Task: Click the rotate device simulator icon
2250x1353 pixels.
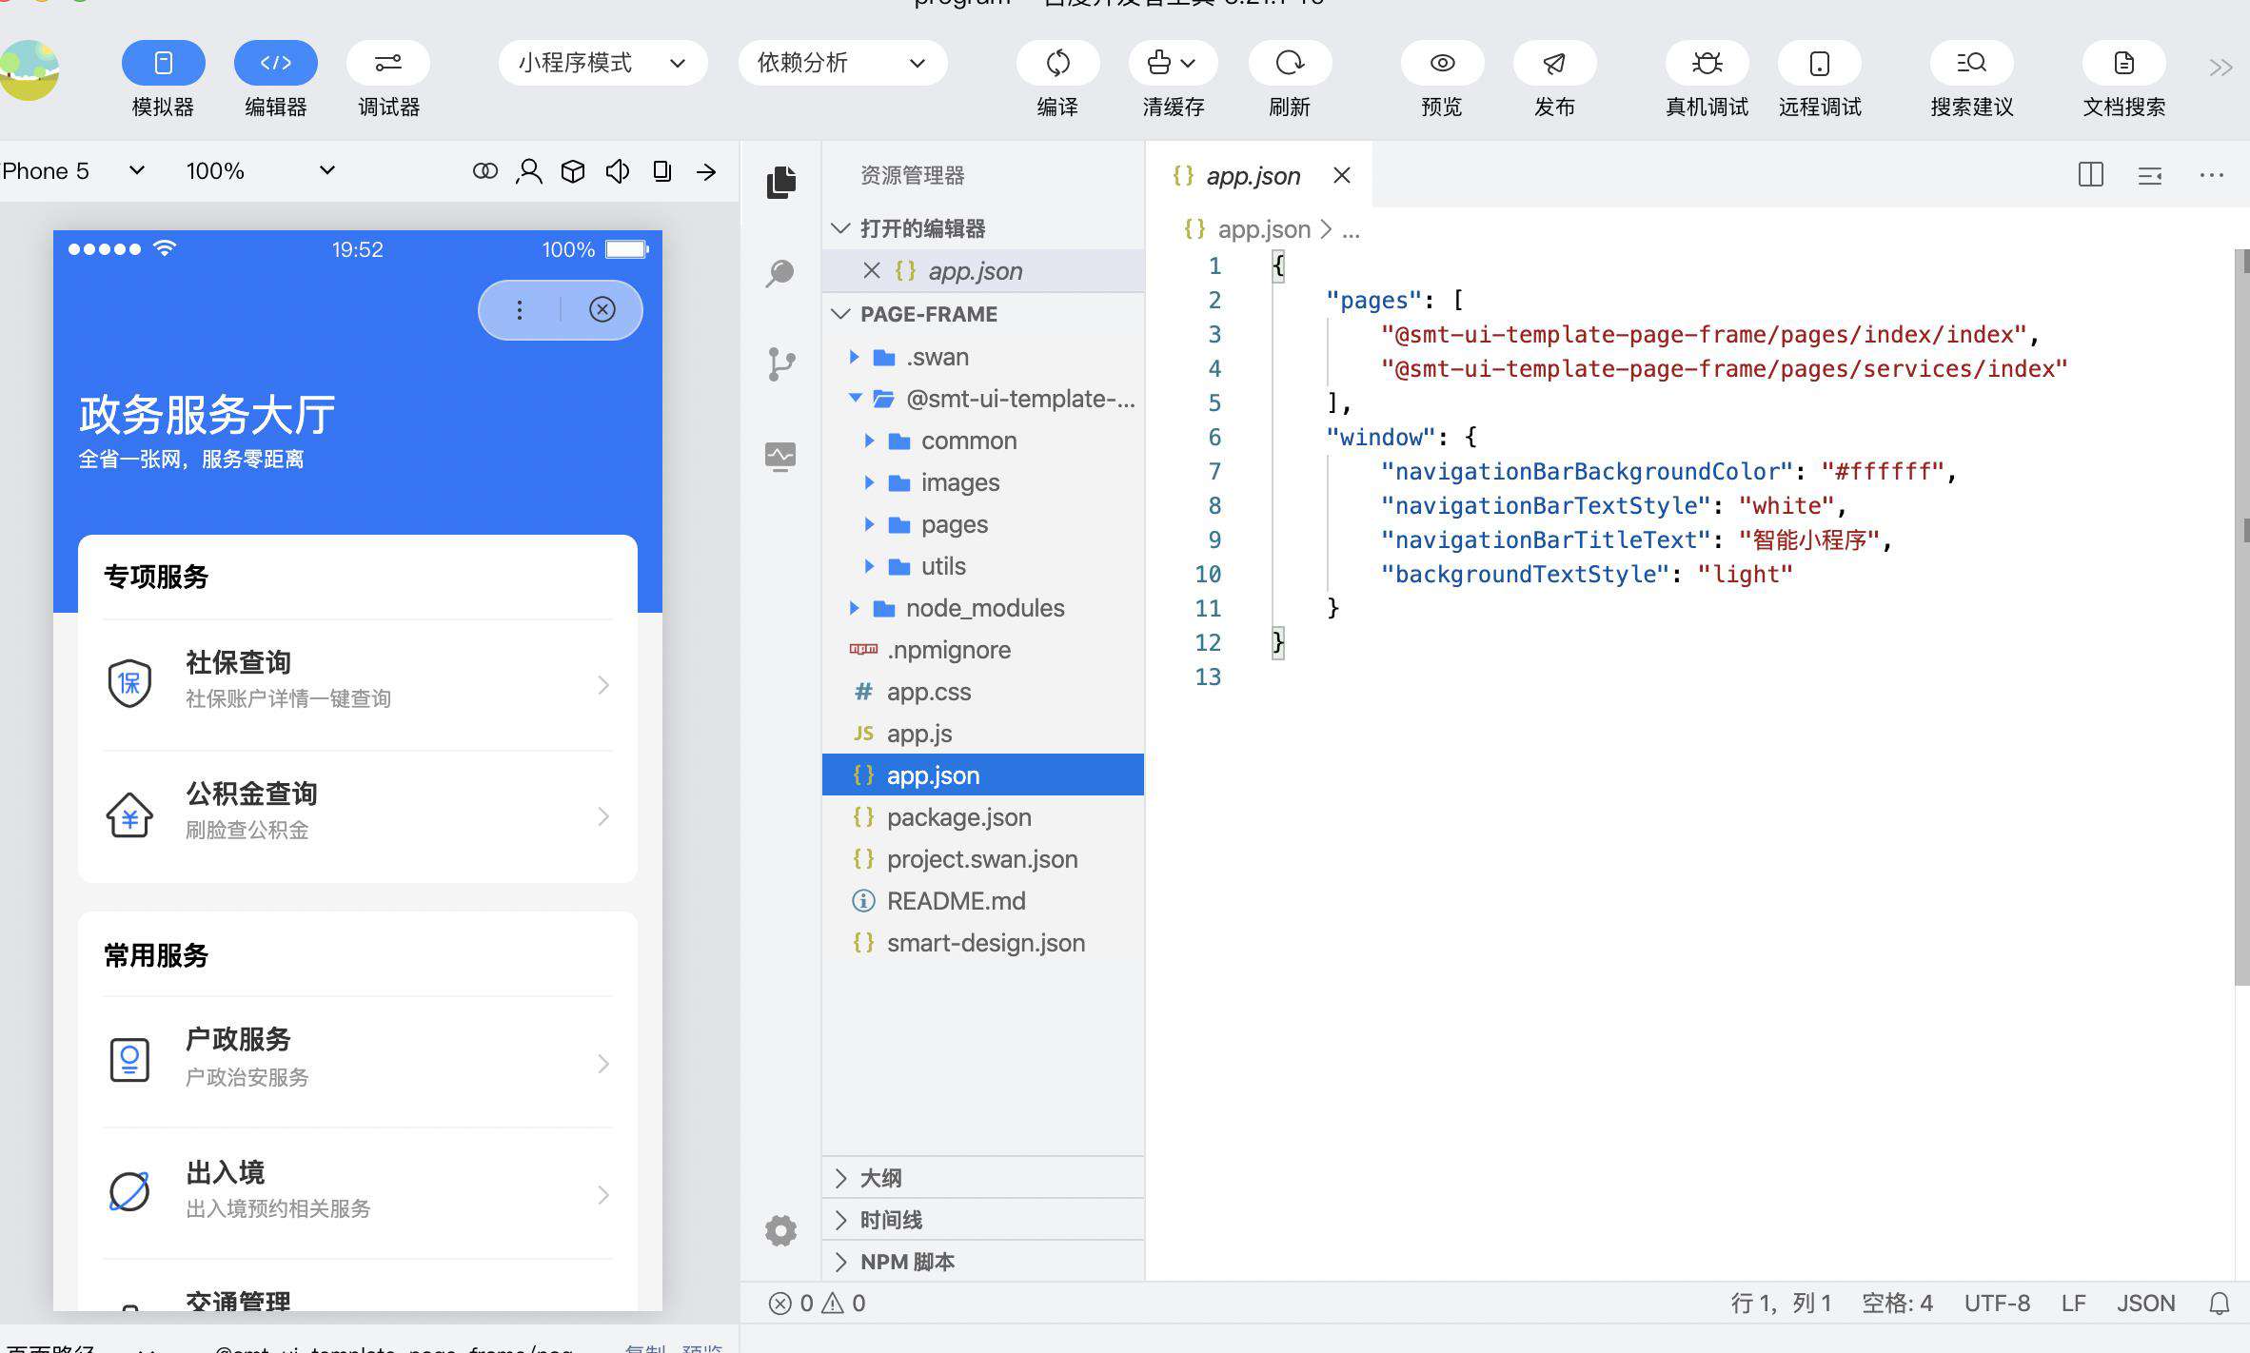Action: coord(661,171)
